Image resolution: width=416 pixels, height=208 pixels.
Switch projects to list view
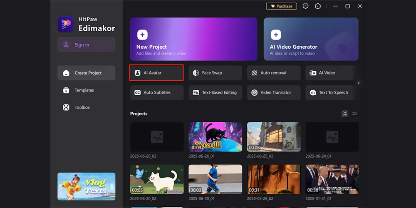[355, 114]
